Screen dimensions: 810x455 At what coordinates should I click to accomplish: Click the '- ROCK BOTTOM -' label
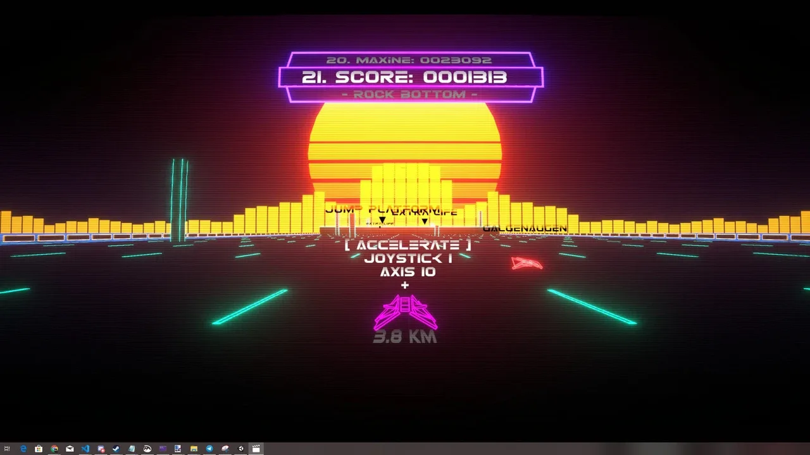409,94
